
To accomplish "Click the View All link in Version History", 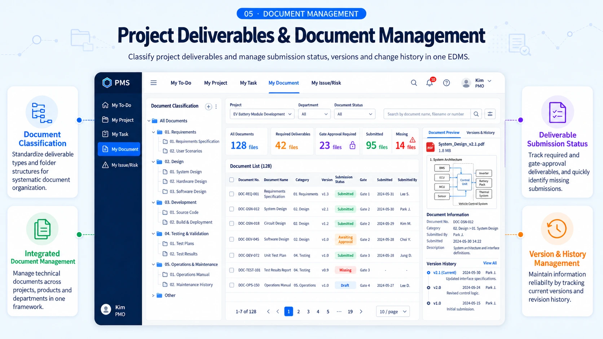I will [490, 263].
